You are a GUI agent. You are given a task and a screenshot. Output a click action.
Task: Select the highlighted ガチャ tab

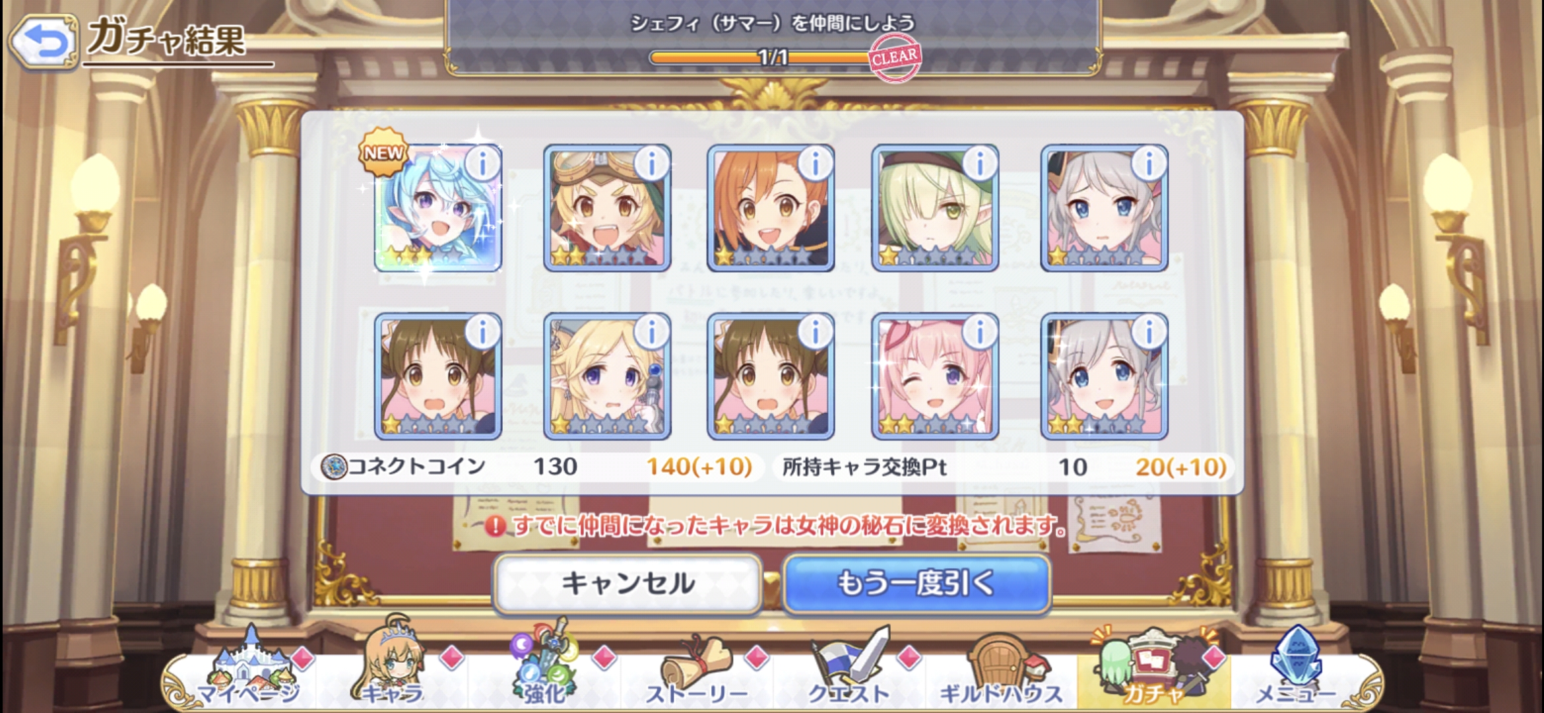pos(1153,667)
